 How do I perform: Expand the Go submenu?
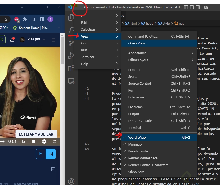click(x=98, y=43)
